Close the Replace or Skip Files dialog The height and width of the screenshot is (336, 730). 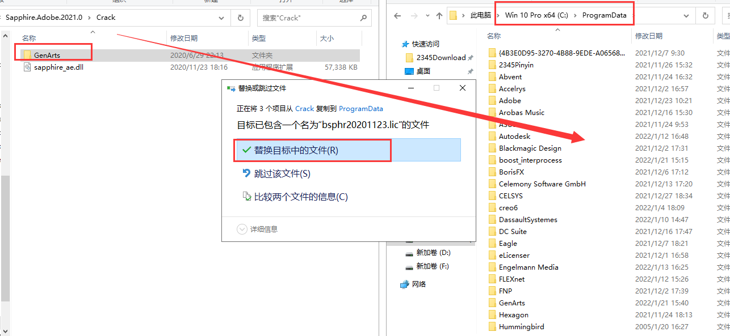pos(463,88)
